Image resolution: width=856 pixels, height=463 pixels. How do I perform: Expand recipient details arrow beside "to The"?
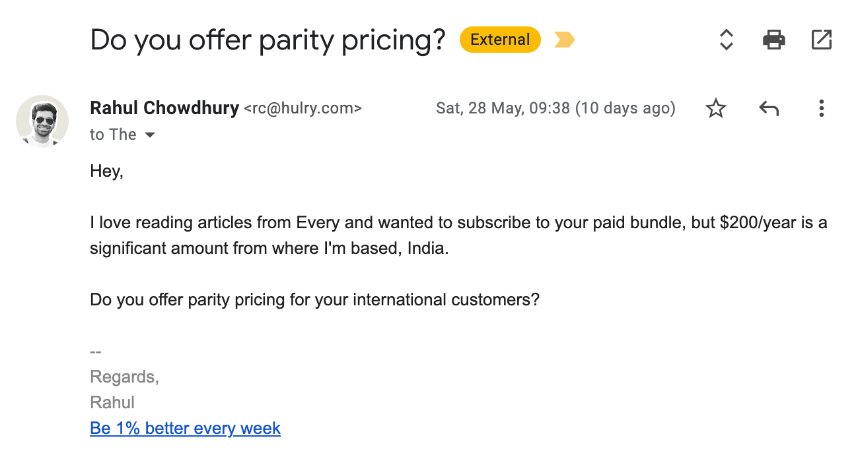click(x=150, y=135)
